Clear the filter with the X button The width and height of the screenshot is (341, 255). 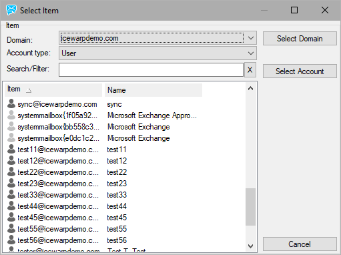tap(250, 70)
